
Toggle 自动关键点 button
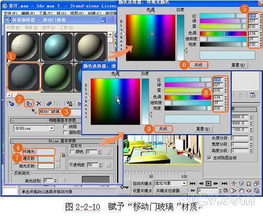(142, 184)
